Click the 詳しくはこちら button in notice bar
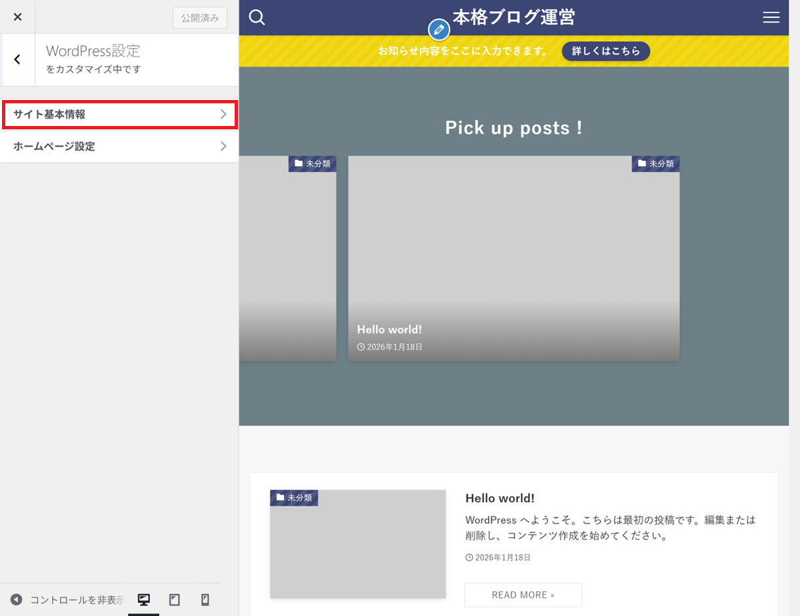Viewport: 800px width, 616px height. pos(605,51)
